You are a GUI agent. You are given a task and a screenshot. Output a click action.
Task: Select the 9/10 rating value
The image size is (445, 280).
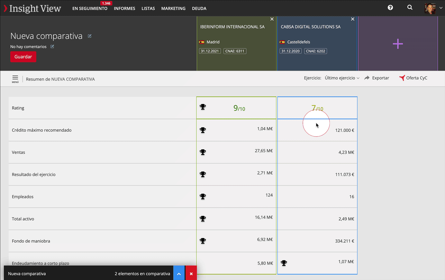[x=239, y=108]
